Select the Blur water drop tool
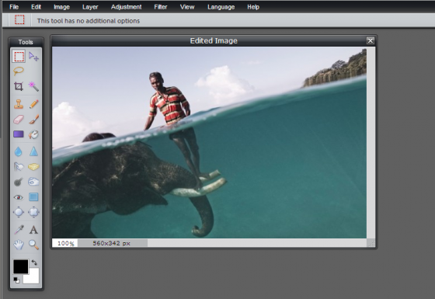The height and width of the screenshot is (299, 435). (19, 151)
